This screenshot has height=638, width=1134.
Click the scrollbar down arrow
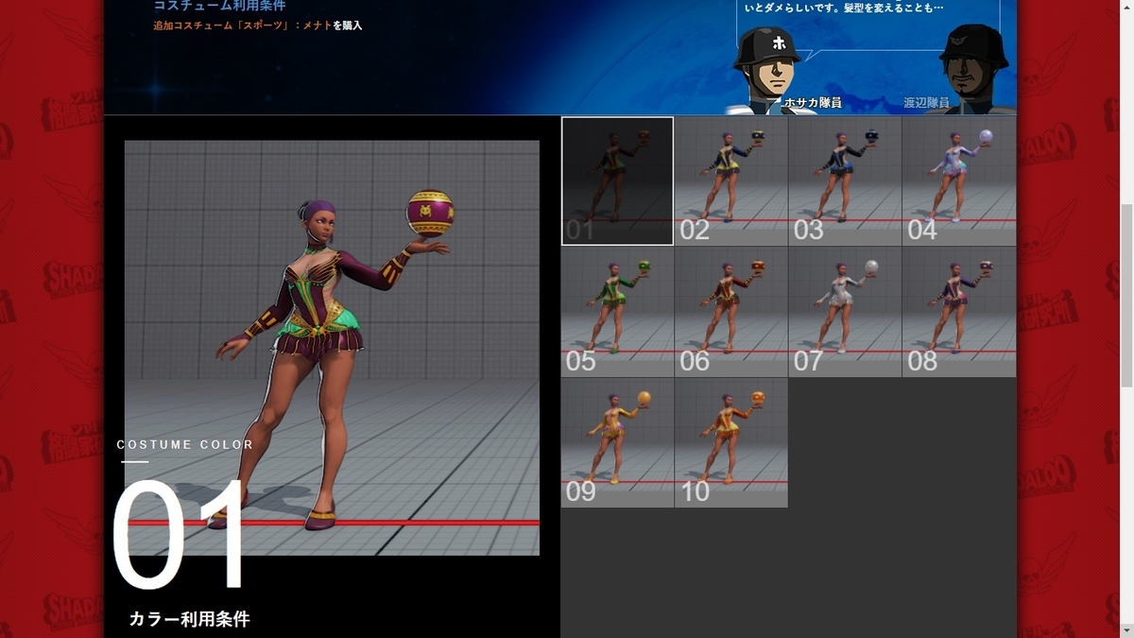click(1125, 629)
